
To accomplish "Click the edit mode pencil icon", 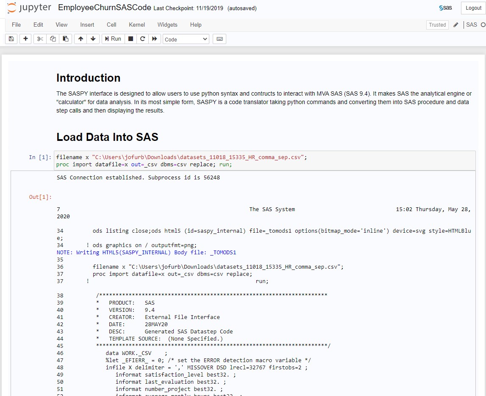I will (455, 25).
